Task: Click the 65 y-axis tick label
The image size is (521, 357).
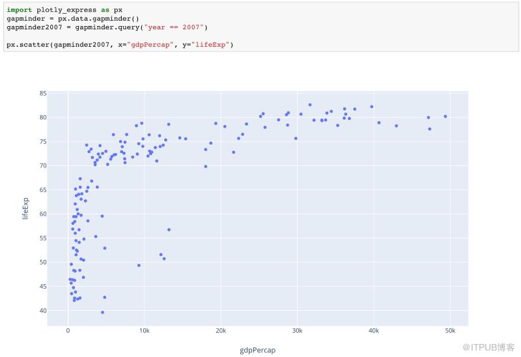Action: coord(43,190)
